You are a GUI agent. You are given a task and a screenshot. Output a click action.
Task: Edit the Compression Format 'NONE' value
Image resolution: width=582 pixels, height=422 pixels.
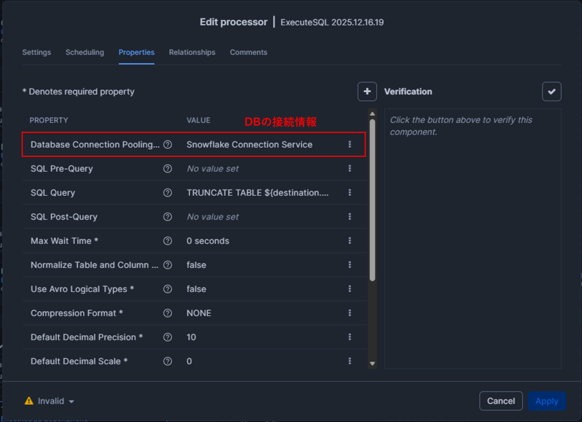199,313
